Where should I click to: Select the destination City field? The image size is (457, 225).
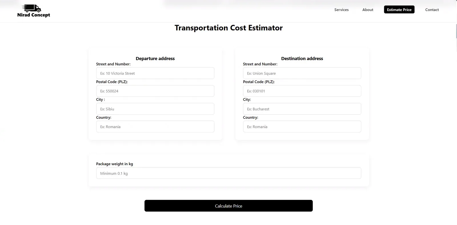tap(302, 109)
